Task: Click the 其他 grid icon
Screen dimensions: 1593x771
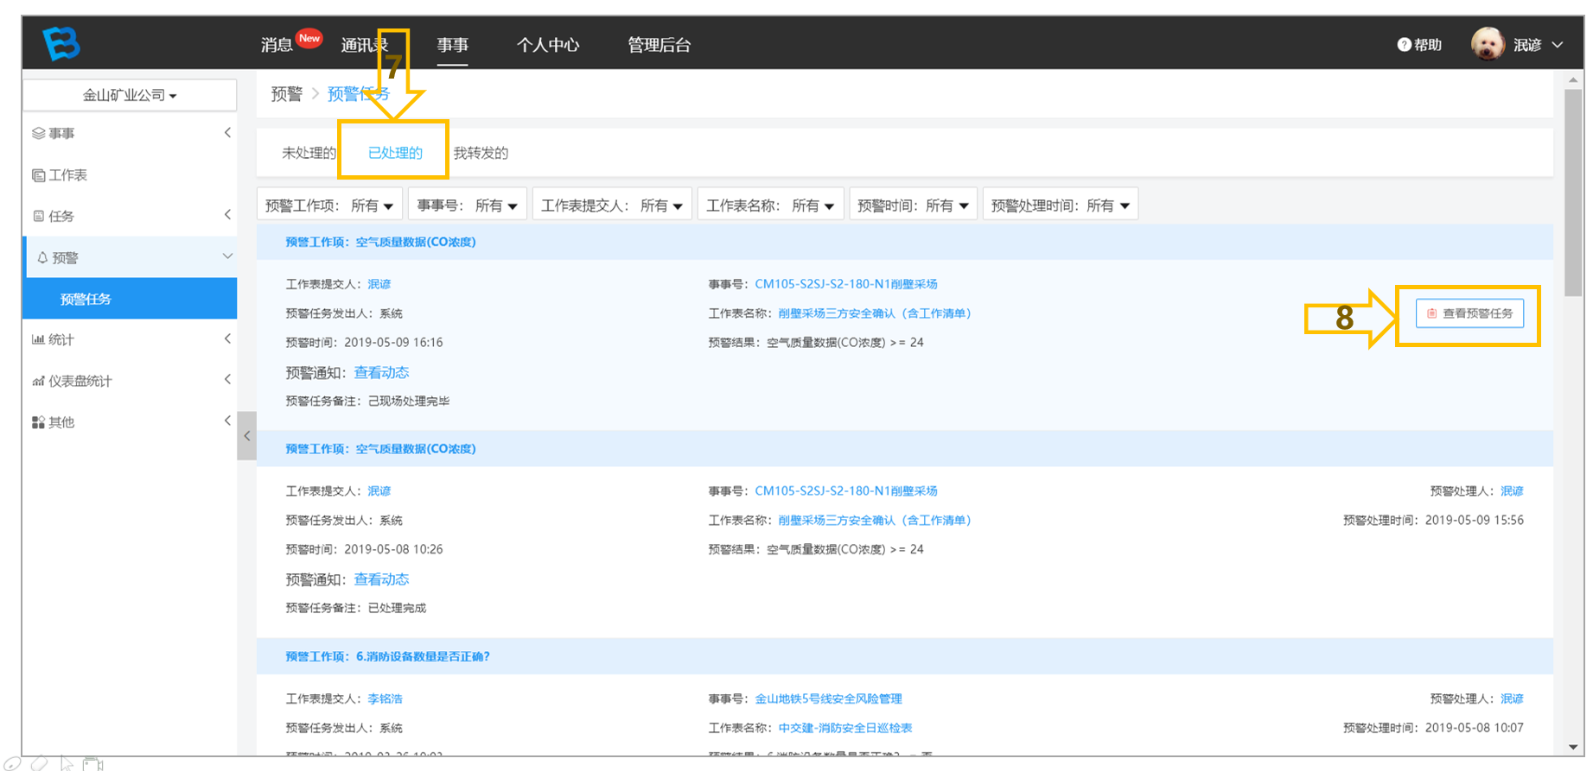Action: 38,422
